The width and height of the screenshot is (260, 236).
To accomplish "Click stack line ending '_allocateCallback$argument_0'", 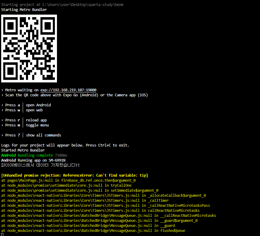I will click(x=104, y=196).
